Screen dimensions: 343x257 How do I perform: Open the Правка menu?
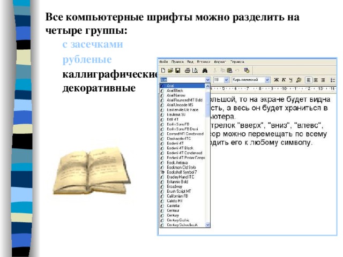(x=177, y=62)
